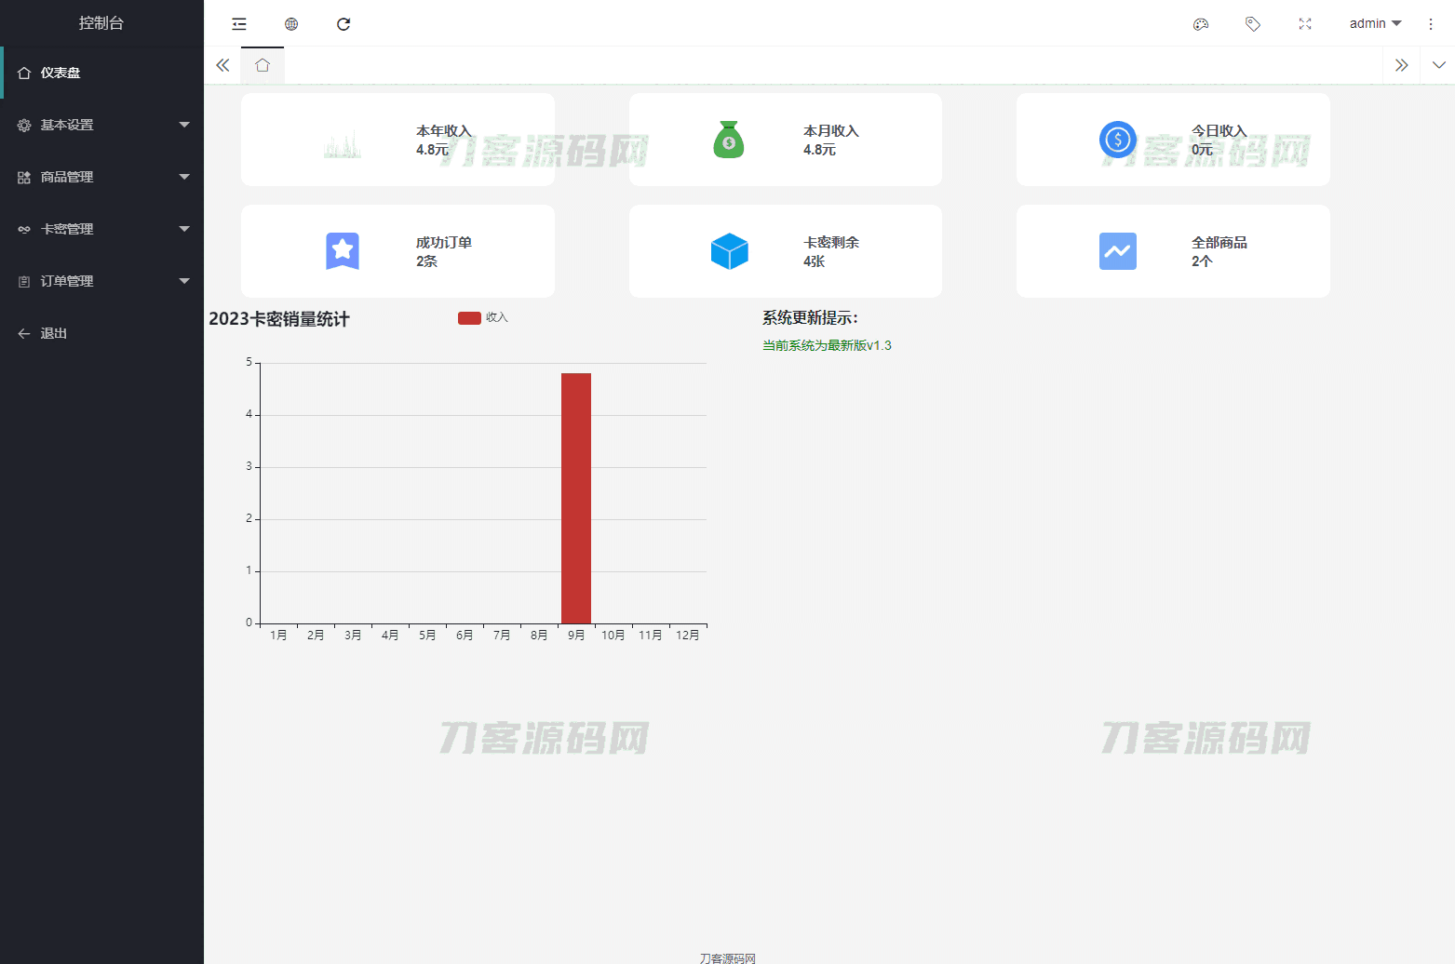Open the tab operations dropdown arrow
Image resolution: width=1455 pixels, height=964 pixels.
tap(1438, 65)
